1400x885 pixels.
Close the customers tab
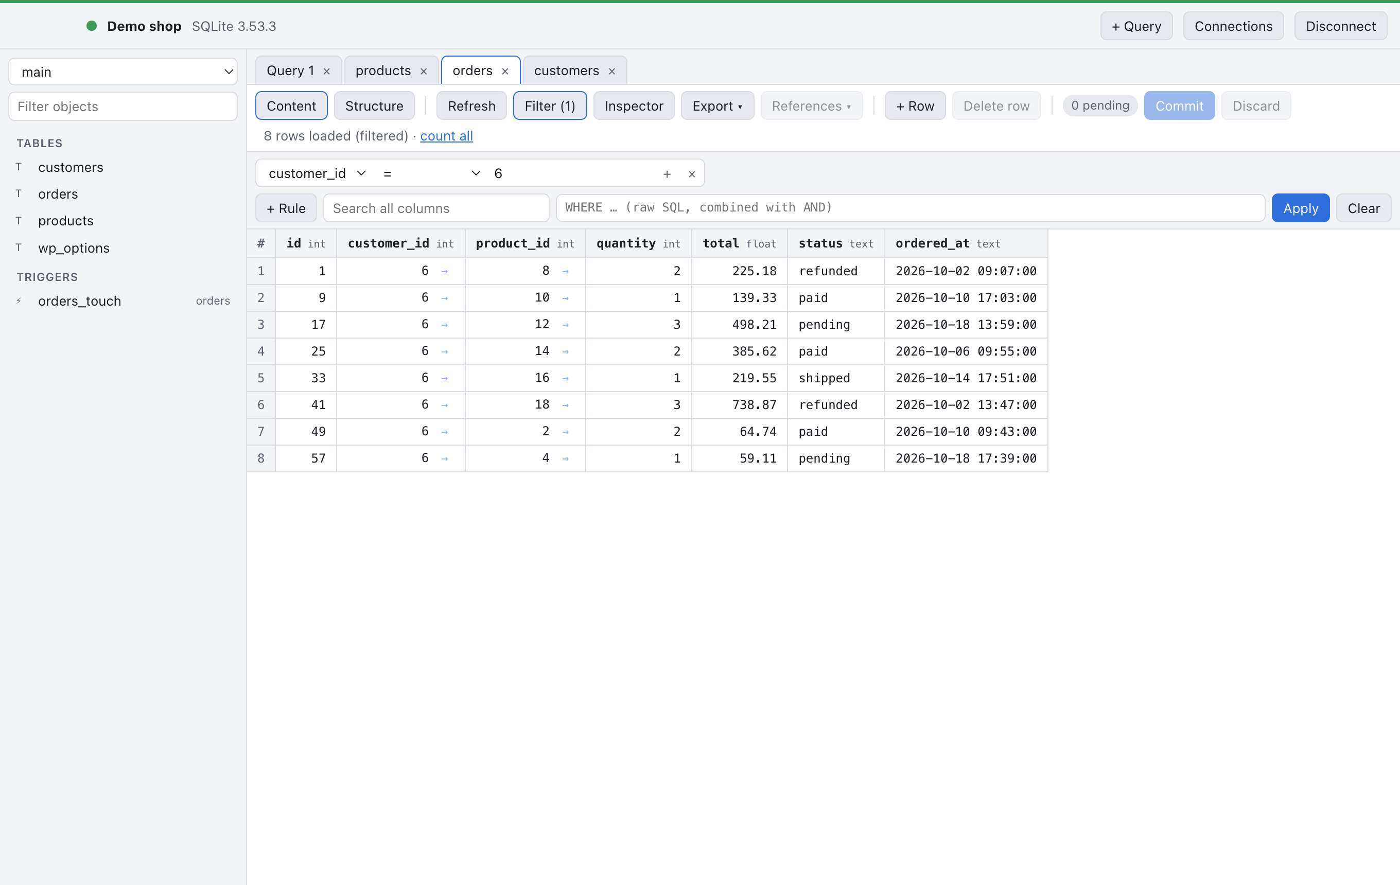click(611, 71)
